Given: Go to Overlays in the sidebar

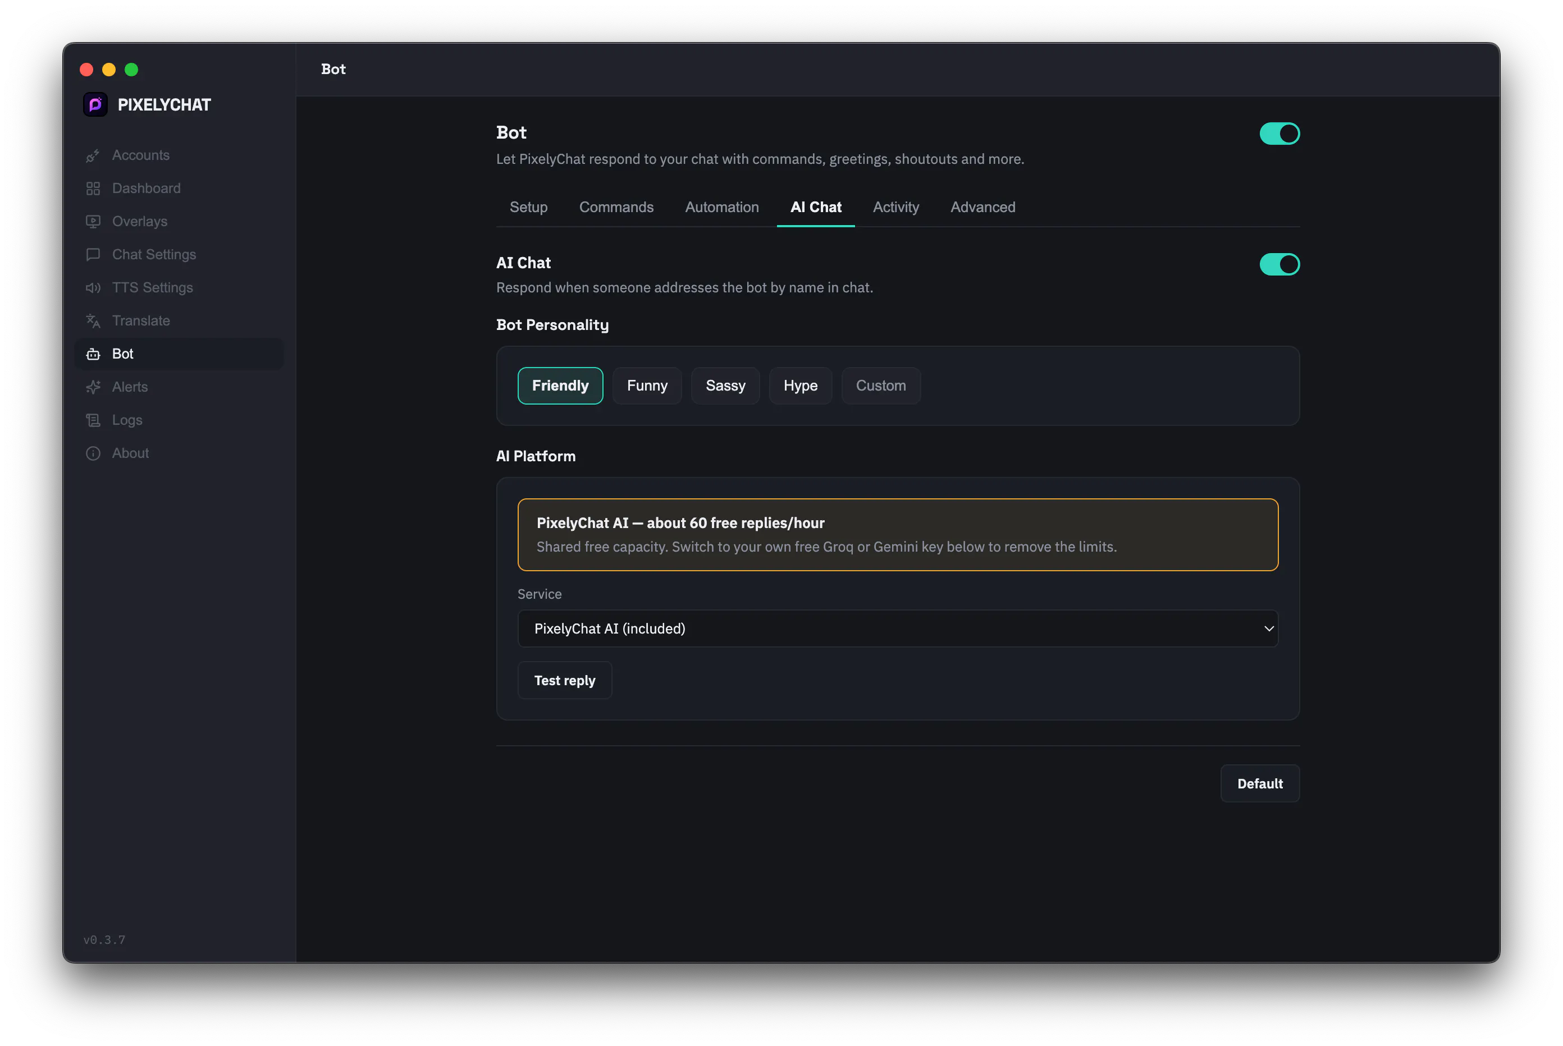Looking at the screenshot, I should [x=179, y=222].
